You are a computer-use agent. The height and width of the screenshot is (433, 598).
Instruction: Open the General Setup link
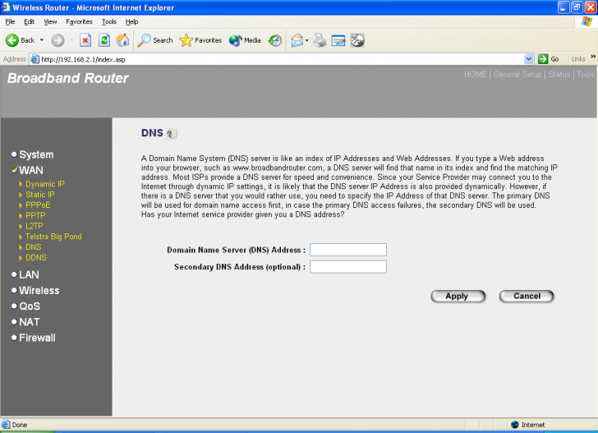[517, 75]
